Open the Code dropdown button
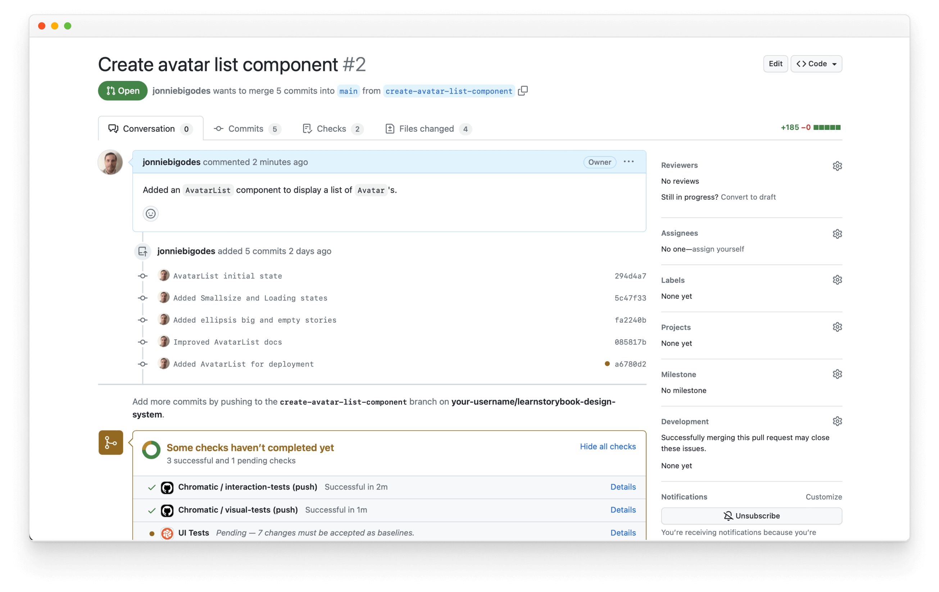 pos(817,63)
